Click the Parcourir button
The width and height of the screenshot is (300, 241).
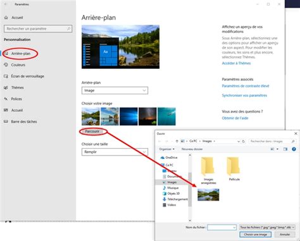point(92,132)
